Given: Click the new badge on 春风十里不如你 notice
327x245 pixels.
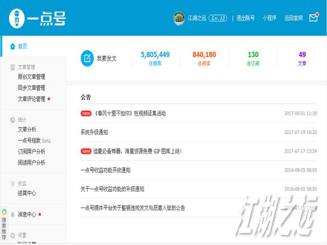Looking at the screenshot, I should coord(86,113).
